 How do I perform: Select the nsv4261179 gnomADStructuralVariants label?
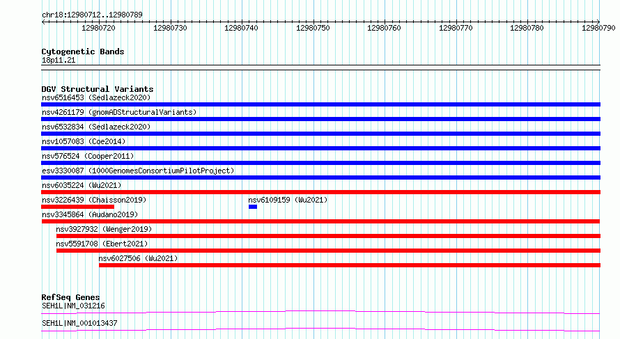tap(119, 112)
